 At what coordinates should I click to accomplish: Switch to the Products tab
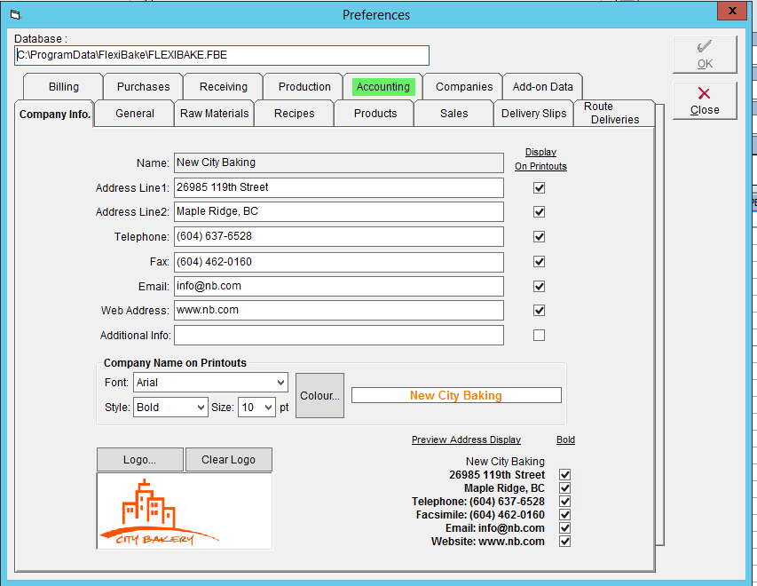pyautogui.click(x=375, y=114)
